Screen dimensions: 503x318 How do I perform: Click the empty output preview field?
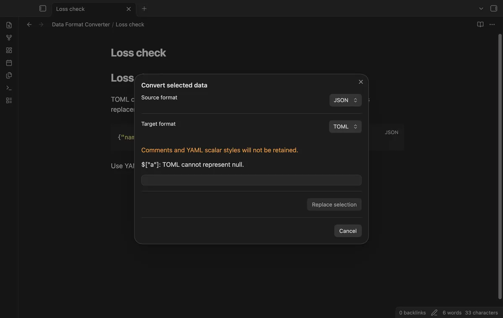click(x=251, y=180)
